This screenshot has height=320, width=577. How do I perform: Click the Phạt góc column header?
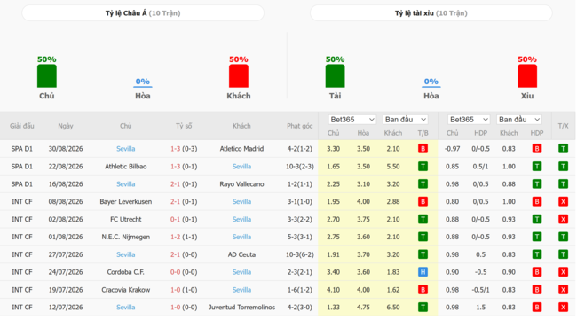coord(299,126)
